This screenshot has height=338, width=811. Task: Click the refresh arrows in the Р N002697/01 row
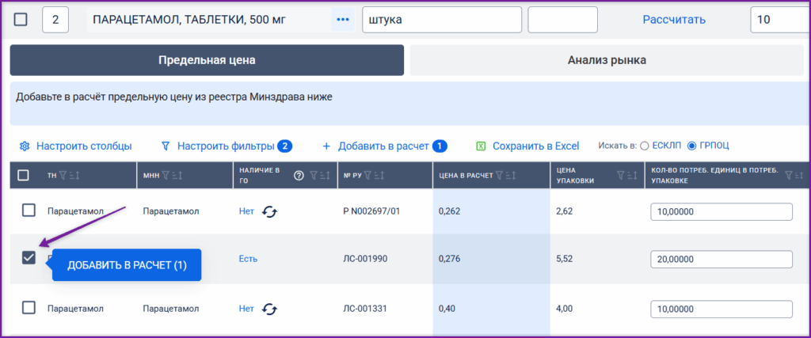(269, 211)
